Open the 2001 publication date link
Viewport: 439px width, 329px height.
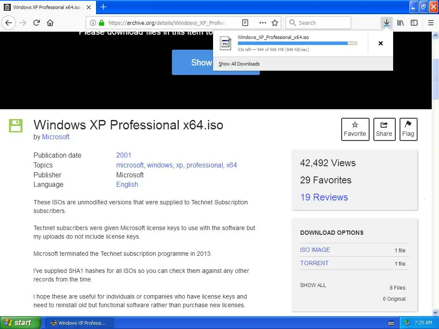click(123, 155)
